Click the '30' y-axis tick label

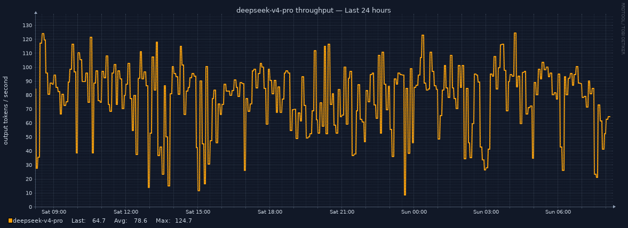pos(29,166)
